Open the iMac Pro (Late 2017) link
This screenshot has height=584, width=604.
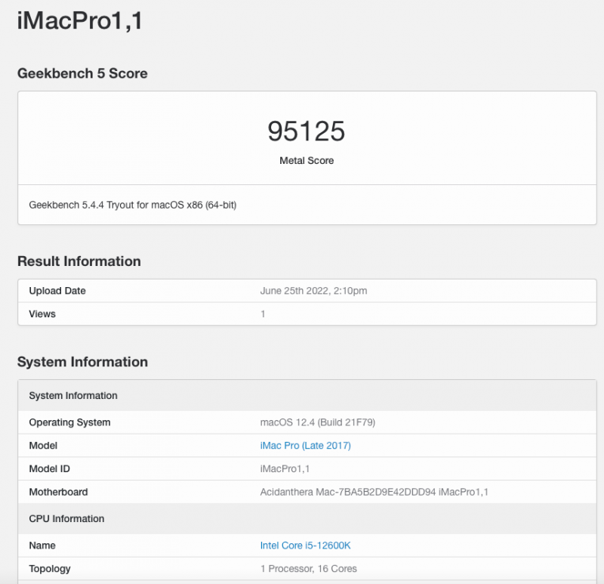coord(306,446)
